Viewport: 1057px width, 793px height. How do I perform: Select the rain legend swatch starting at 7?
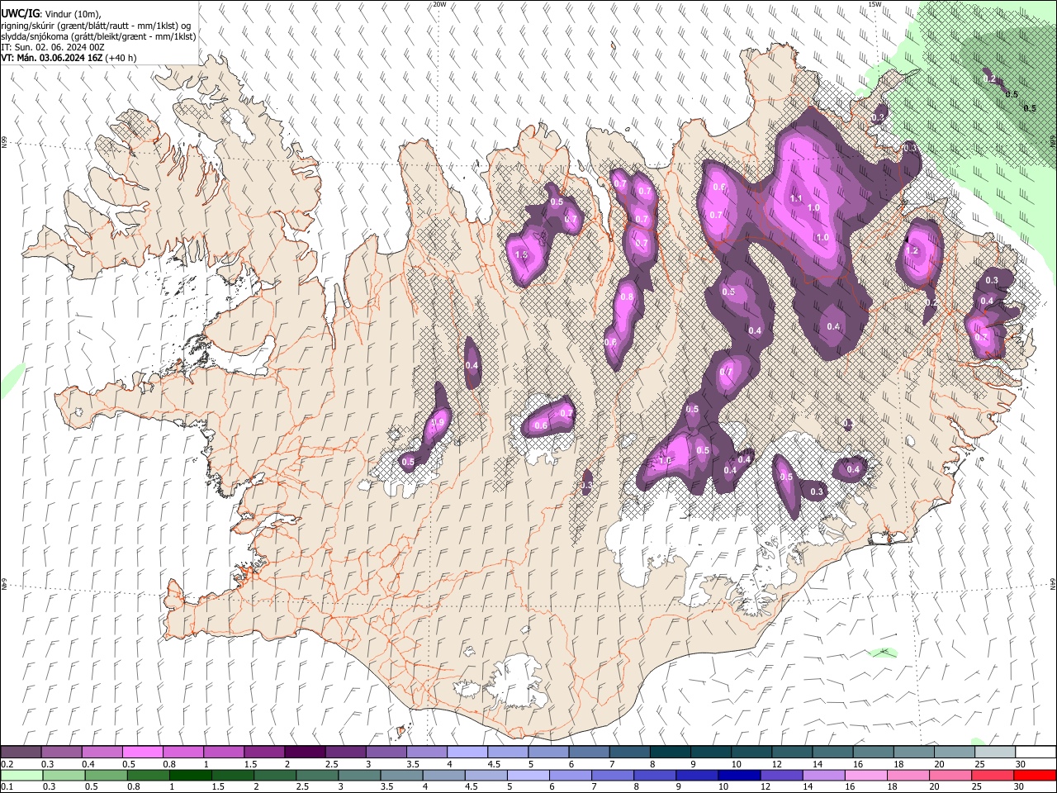pos(613,775)
